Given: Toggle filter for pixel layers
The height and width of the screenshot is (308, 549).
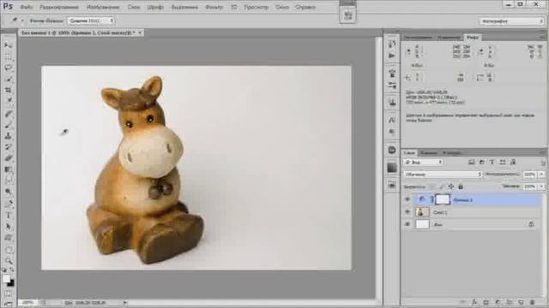Looking at the screenshot, I should [x=471, y=162].
